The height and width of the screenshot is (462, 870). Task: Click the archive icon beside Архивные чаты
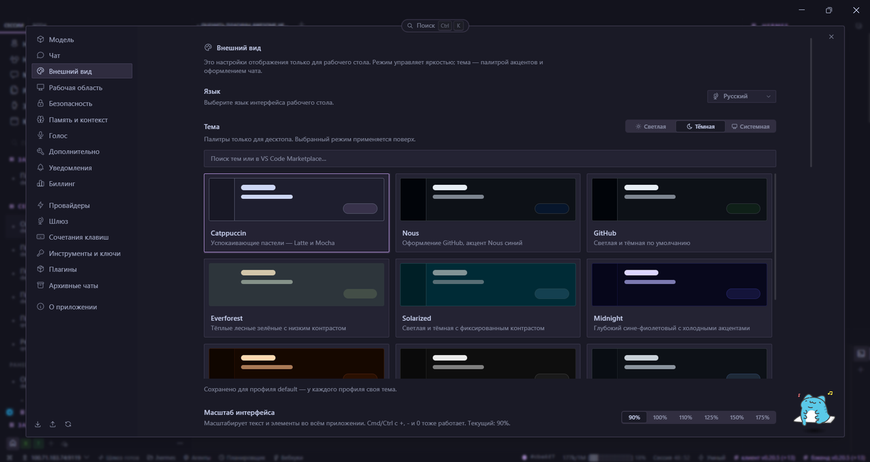point(41,285)
